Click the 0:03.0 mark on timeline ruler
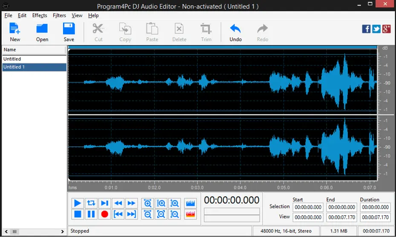396x237 pixels. (x=197, y=187)
